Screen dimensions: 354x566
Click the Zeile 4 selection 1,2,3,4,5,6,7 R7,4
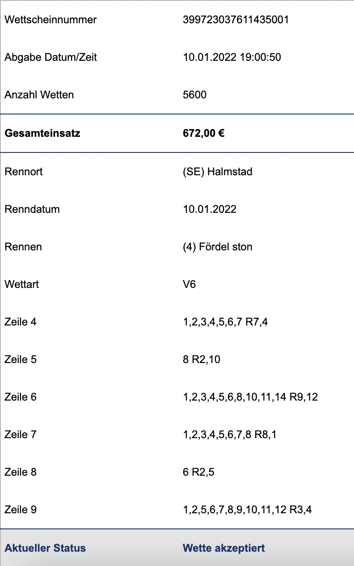[x=226, y=322]
